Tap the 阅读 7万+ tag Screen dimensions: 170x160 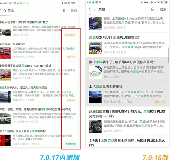coord(71,57)
